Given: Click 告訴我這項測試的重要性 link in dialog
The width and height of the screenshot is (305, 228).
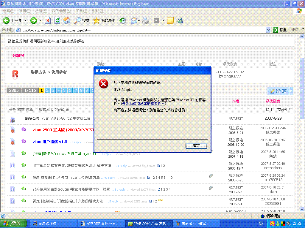Looking at the screenshot, I should 143,104.
